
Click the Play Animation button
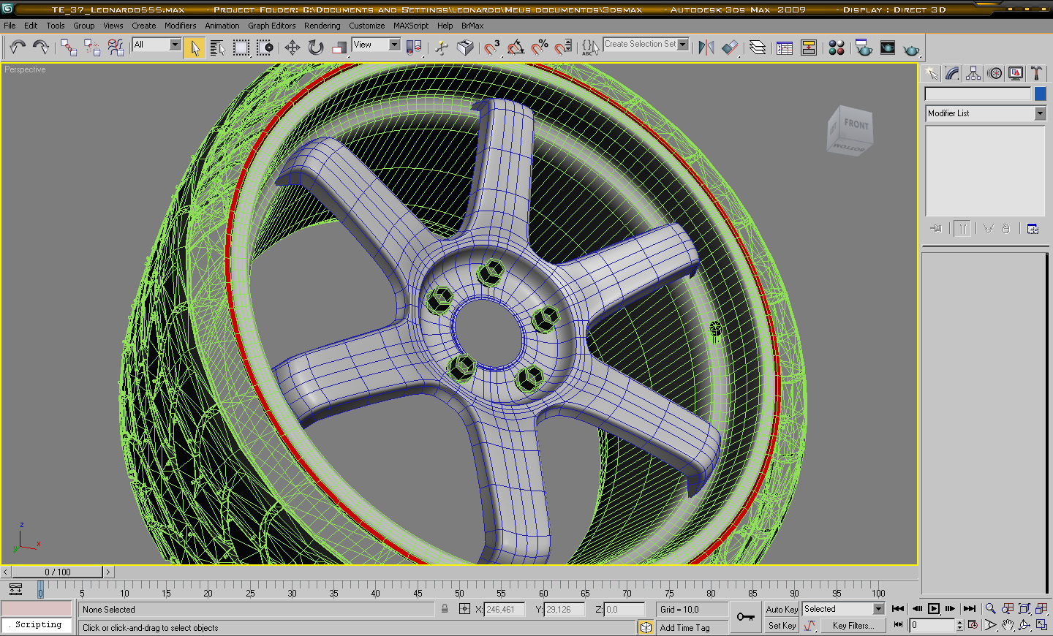tap(934, 608)
